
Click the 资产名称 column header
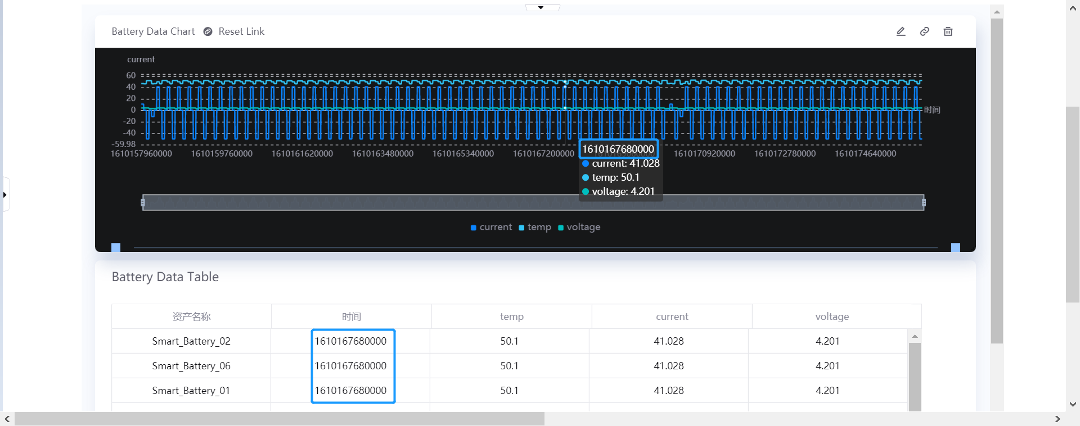point(191,317)
